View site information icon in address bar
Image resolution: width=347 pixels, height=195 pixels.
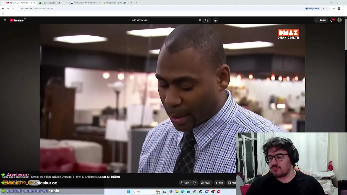point(18,8)
